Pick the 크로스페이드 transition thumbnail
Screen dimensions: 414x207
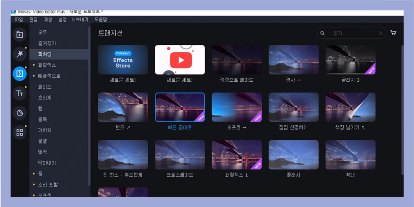180,155
